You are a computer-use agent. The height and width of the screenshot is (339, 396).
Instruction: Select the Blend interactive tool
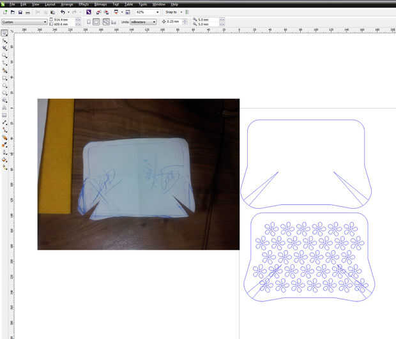pos(4,137)
